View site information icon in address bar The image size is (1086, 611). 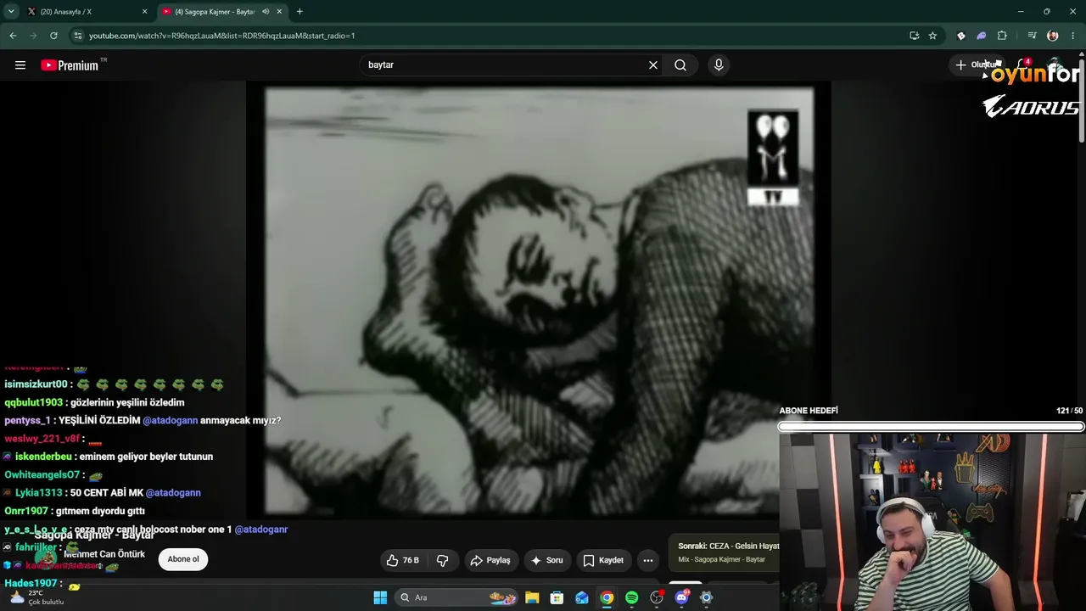78,36
